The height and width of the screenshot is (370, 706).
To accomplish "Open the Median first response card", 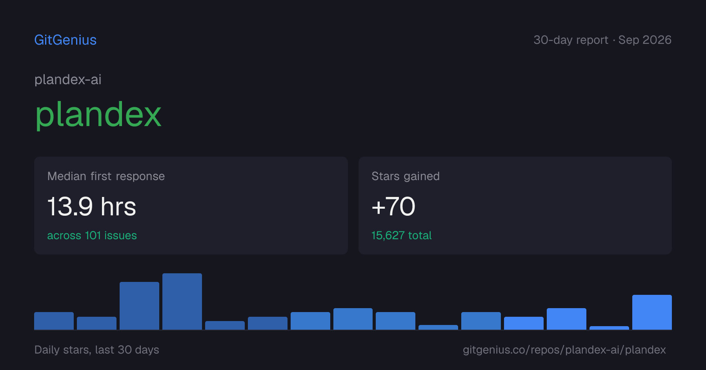I will click(191, 206).
